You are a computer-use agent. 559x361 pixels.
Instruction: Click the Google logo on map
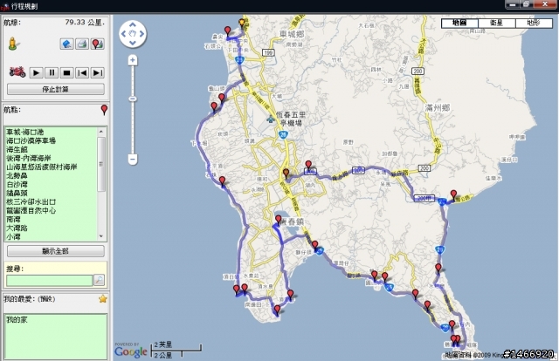[x=130, y=351]
